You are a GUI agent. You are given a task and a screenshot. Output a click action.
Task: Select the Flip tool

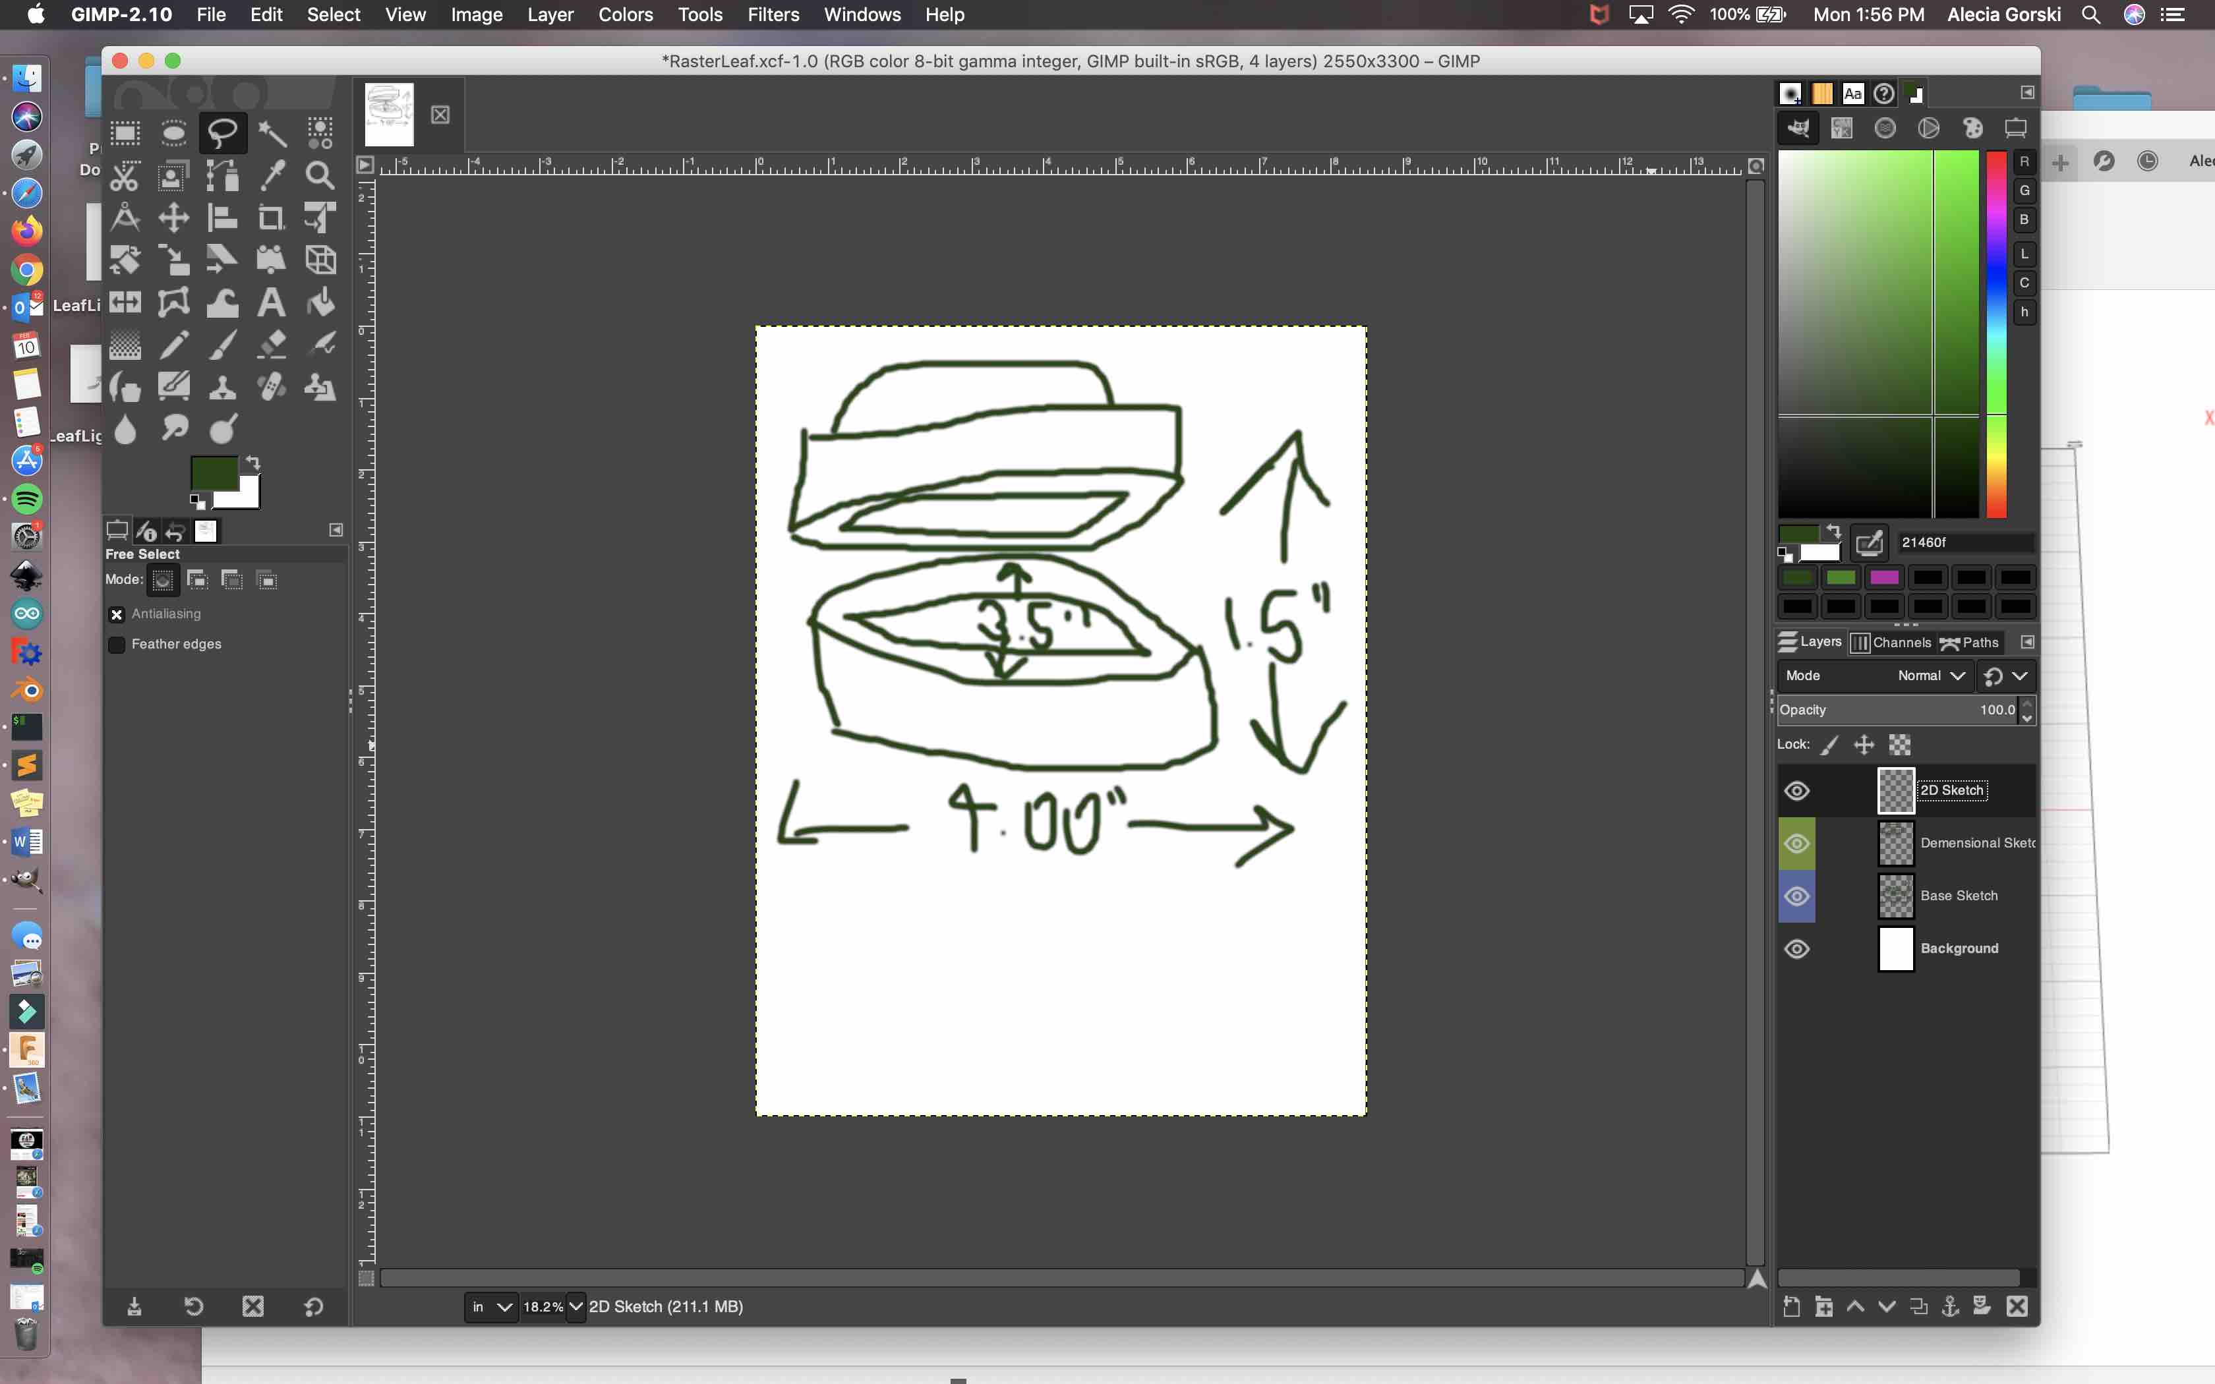(125, 302)
